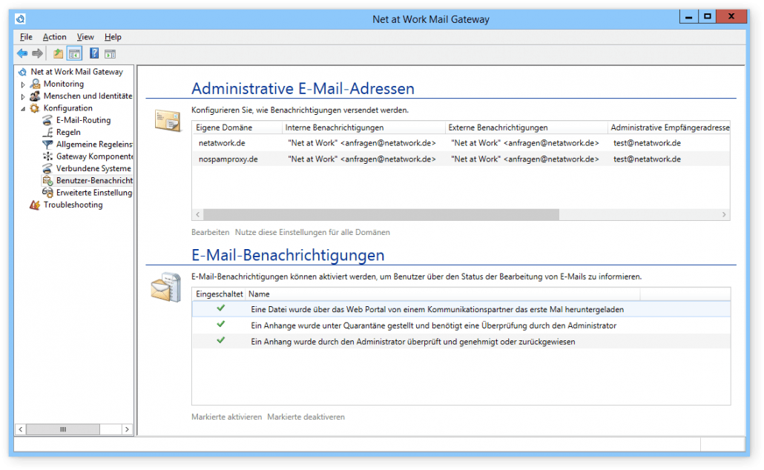Toggle the Show/Hide console tree icon
Image resolution: width=764 pixels, height=470 pixels.
(x=74, y=53)
